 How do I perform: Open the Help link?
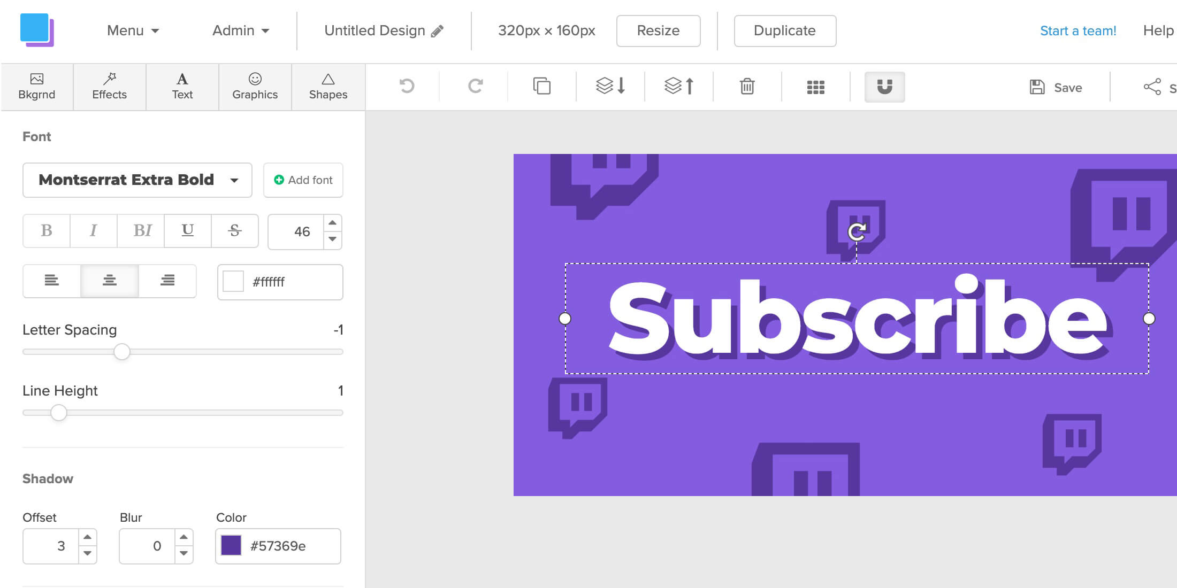coord(1158,31)
